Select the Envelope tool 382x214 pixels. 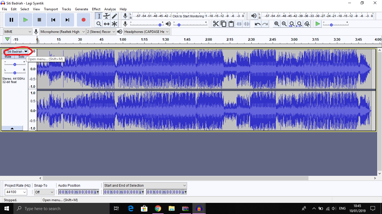point(107,16)
